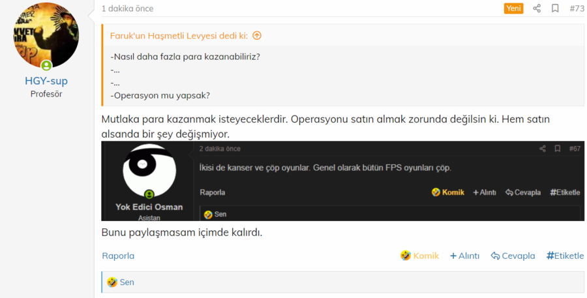The image size is (587, 298).
Task: Bookmark post #73 with the bookmark icon
Action: point(555,8)
